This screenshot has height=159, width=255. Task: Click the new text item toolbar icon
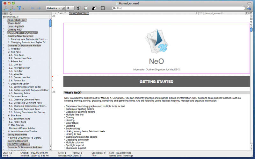19,8
